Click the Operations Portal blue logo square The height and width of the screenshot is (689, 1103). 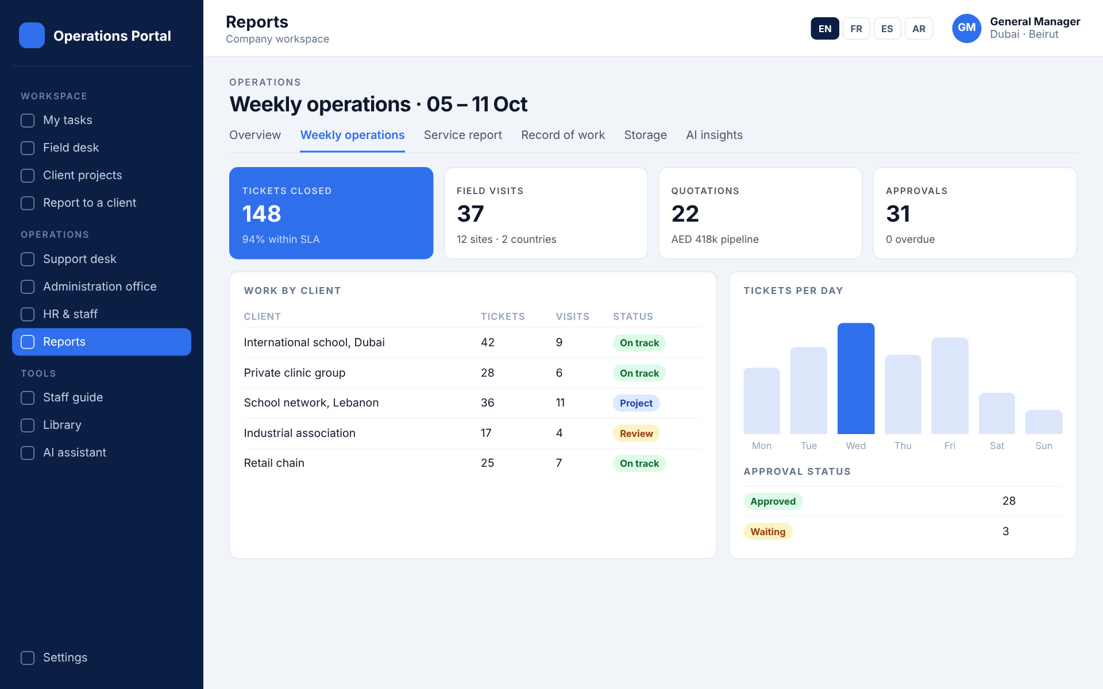(x=32, y=36)
